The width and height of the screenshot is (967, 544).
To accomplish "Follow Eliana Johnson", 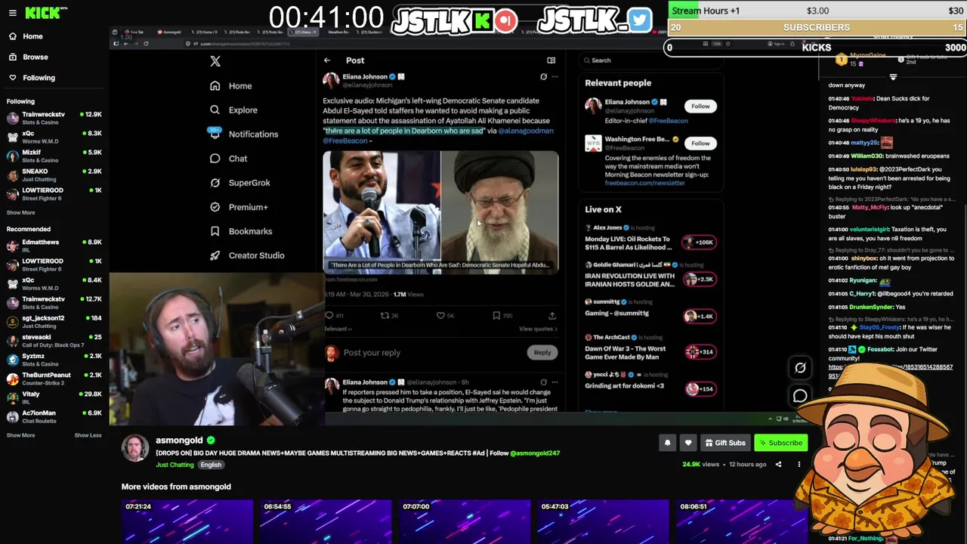I will pos(700,107).
